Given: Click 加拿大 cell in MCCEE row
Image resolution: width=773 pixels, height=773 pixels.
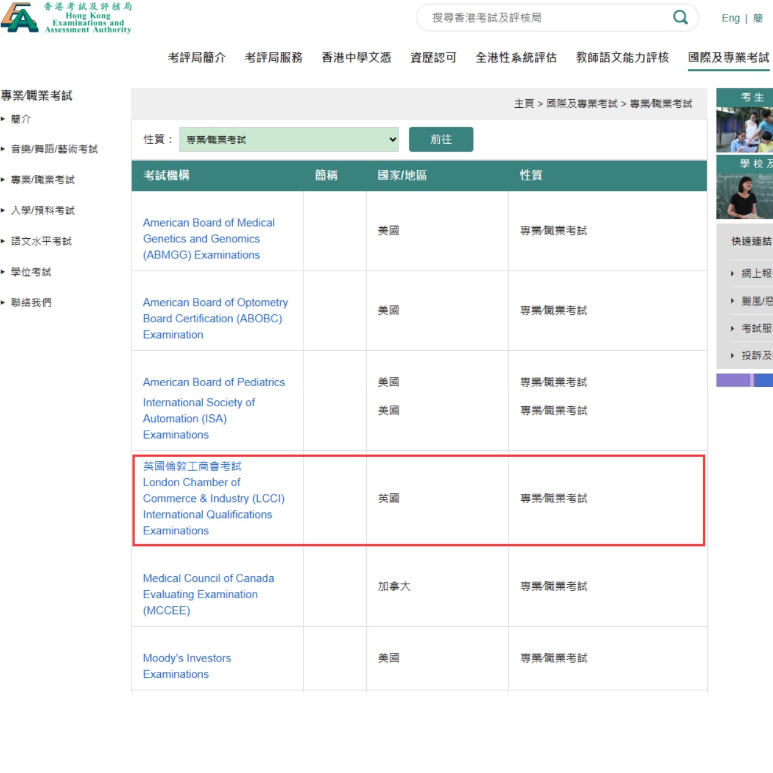Looking at the screenshot, I should [394, 586].
